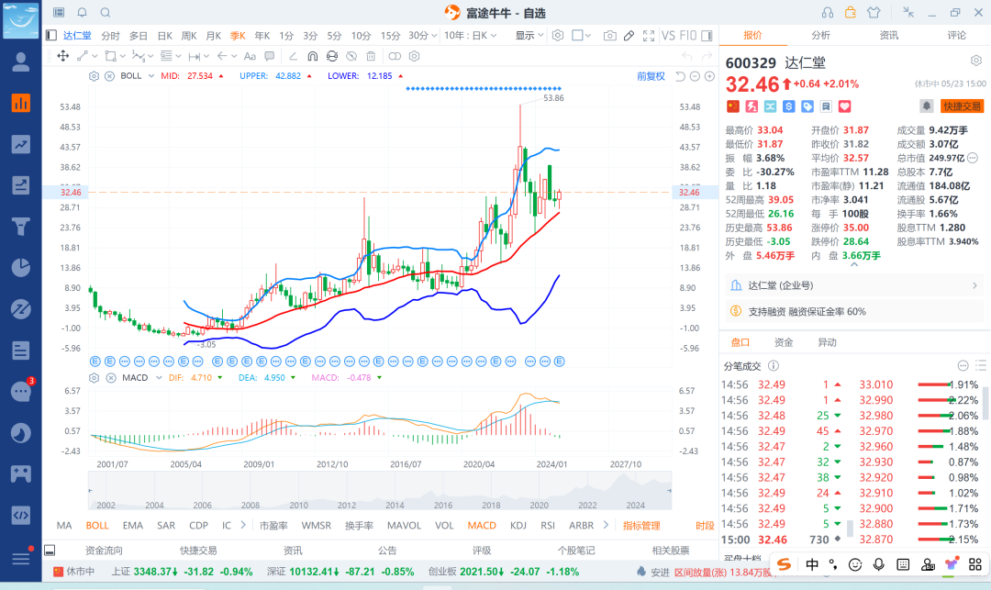991x590 pixels.
Task: Open the code tools icon in the sidebar
Action: 21,515
